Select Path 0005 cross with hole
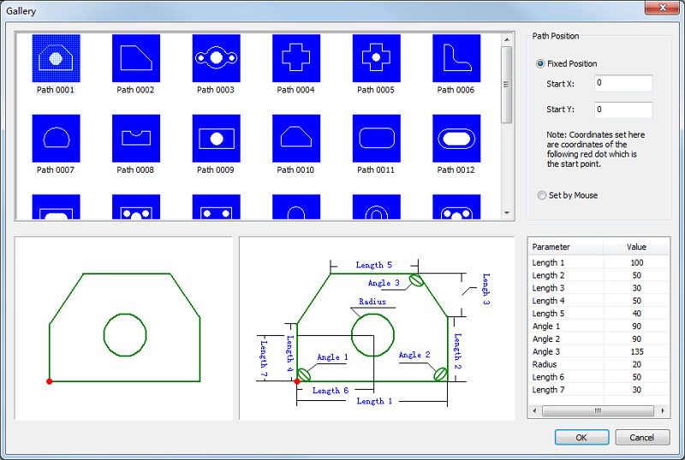Image resolution: width=685 pixels, height=460 pixels. [x=376, y=58]
